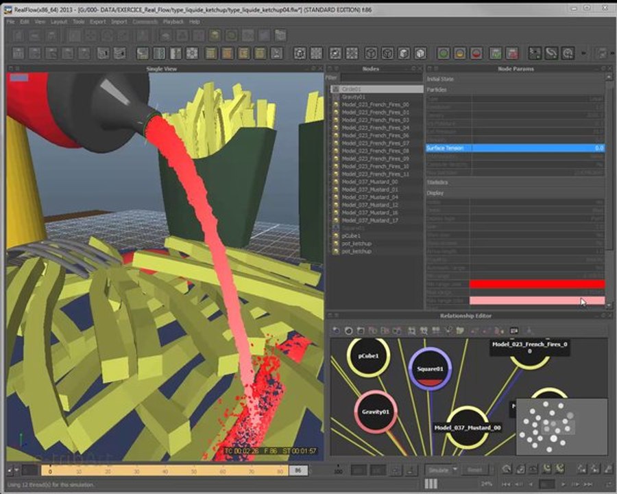Screen dimensions: 617x494
Task: Click the red circle icon in the main toolbar
Action: click(476, 54)
